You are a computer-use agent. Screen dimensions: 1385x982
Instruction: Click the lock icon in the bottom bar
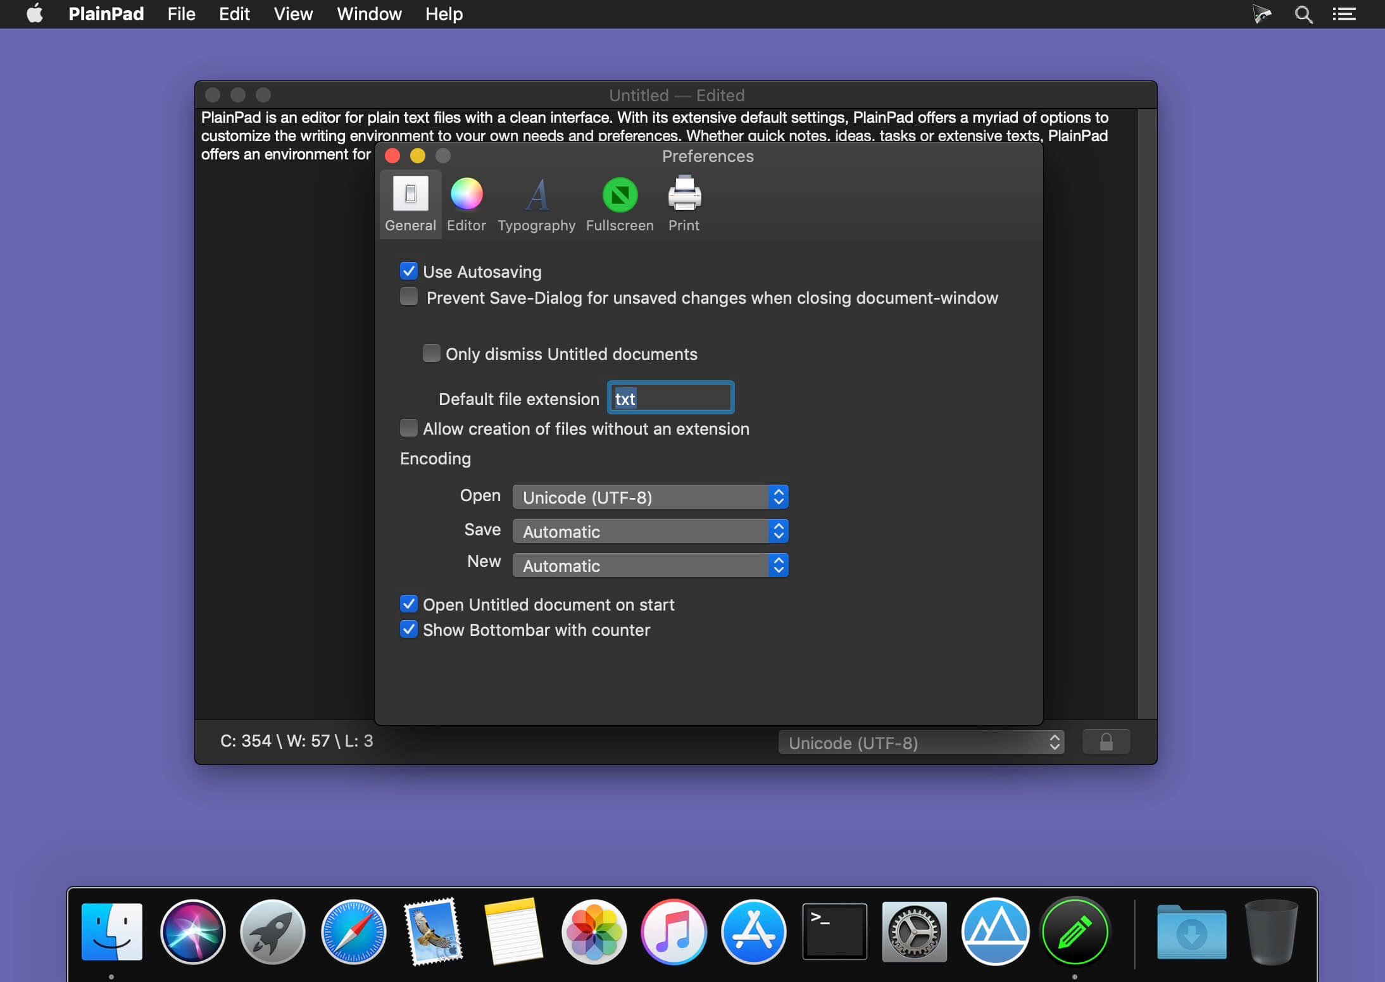(1106, 742)
